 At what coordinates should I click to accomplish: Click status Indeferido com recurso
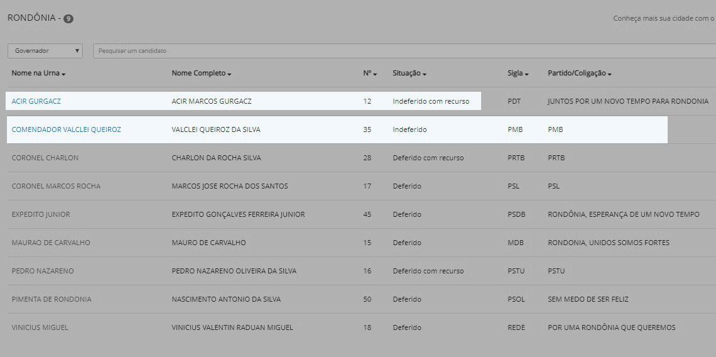point(431,101)
